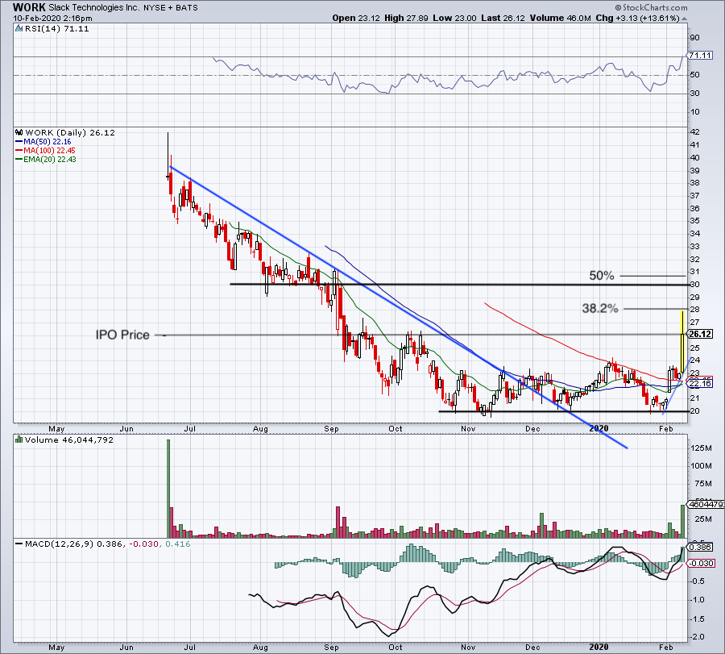
Task: Click the -1.0 label on MACD axis
Action: pos(698,600)
